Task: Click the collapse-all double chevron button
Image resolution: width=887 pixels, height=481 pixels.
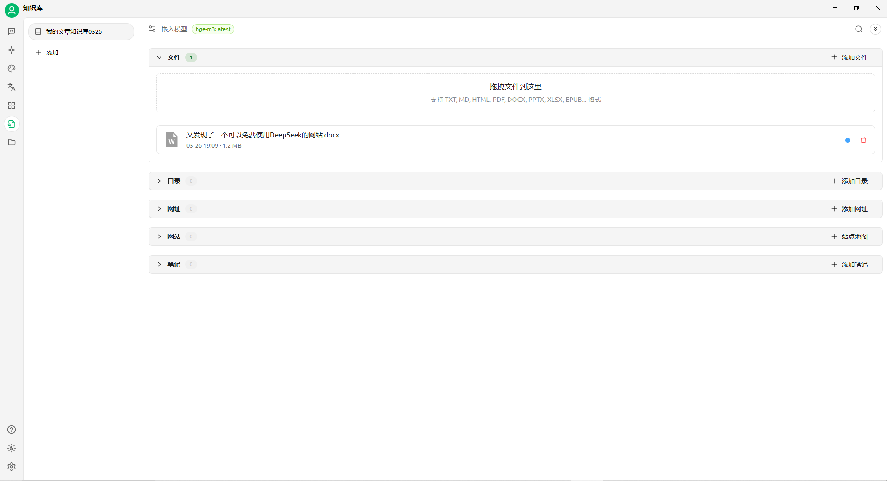Action: click(x=875, y=29)
